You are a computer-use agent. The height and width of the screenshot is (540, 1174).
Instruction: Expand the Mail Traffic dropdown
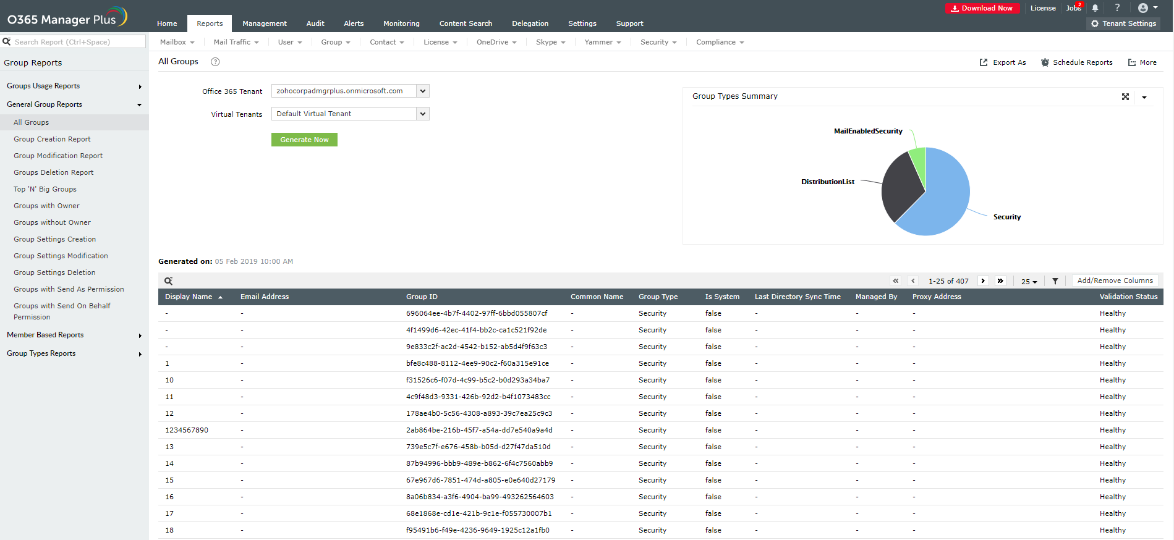236,42
